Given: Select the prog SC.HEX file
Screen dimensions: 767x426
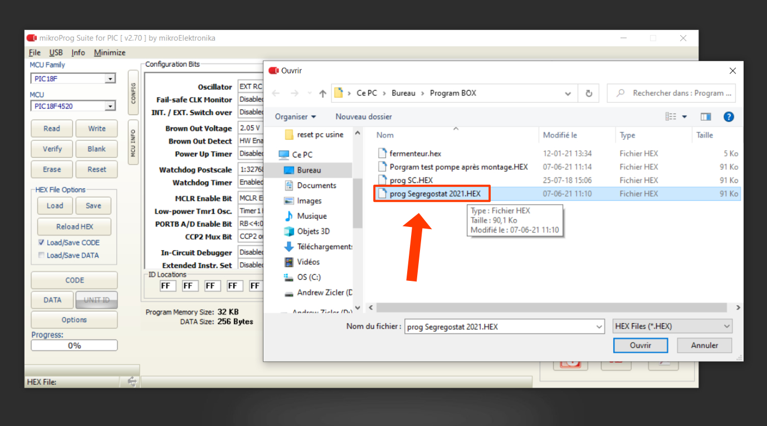Looking at the screenshot, I should tap(411, 180).
